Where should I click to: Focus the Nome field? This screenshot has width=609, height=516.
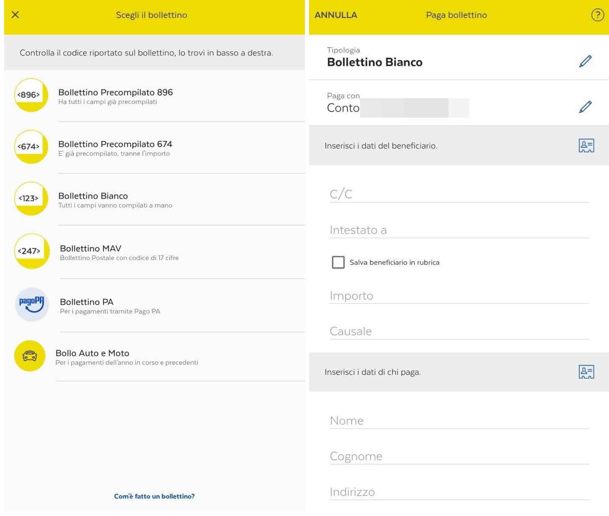coord(459,420)
